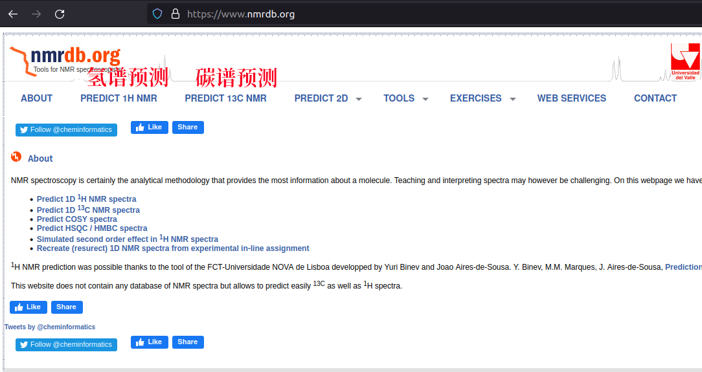
Task: Click the padlock site security icon
Action: (175, 14)
